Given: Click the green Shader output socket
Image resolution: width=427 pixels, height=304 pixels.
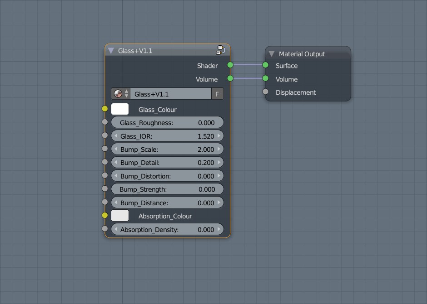Looking at the screenshot, I should 230,65.
